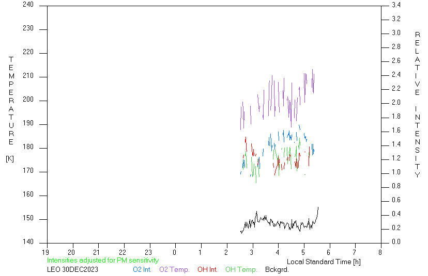Click the 1 hour time axis label
Viewport: 428px width, 276px height.
coord(200,252)
